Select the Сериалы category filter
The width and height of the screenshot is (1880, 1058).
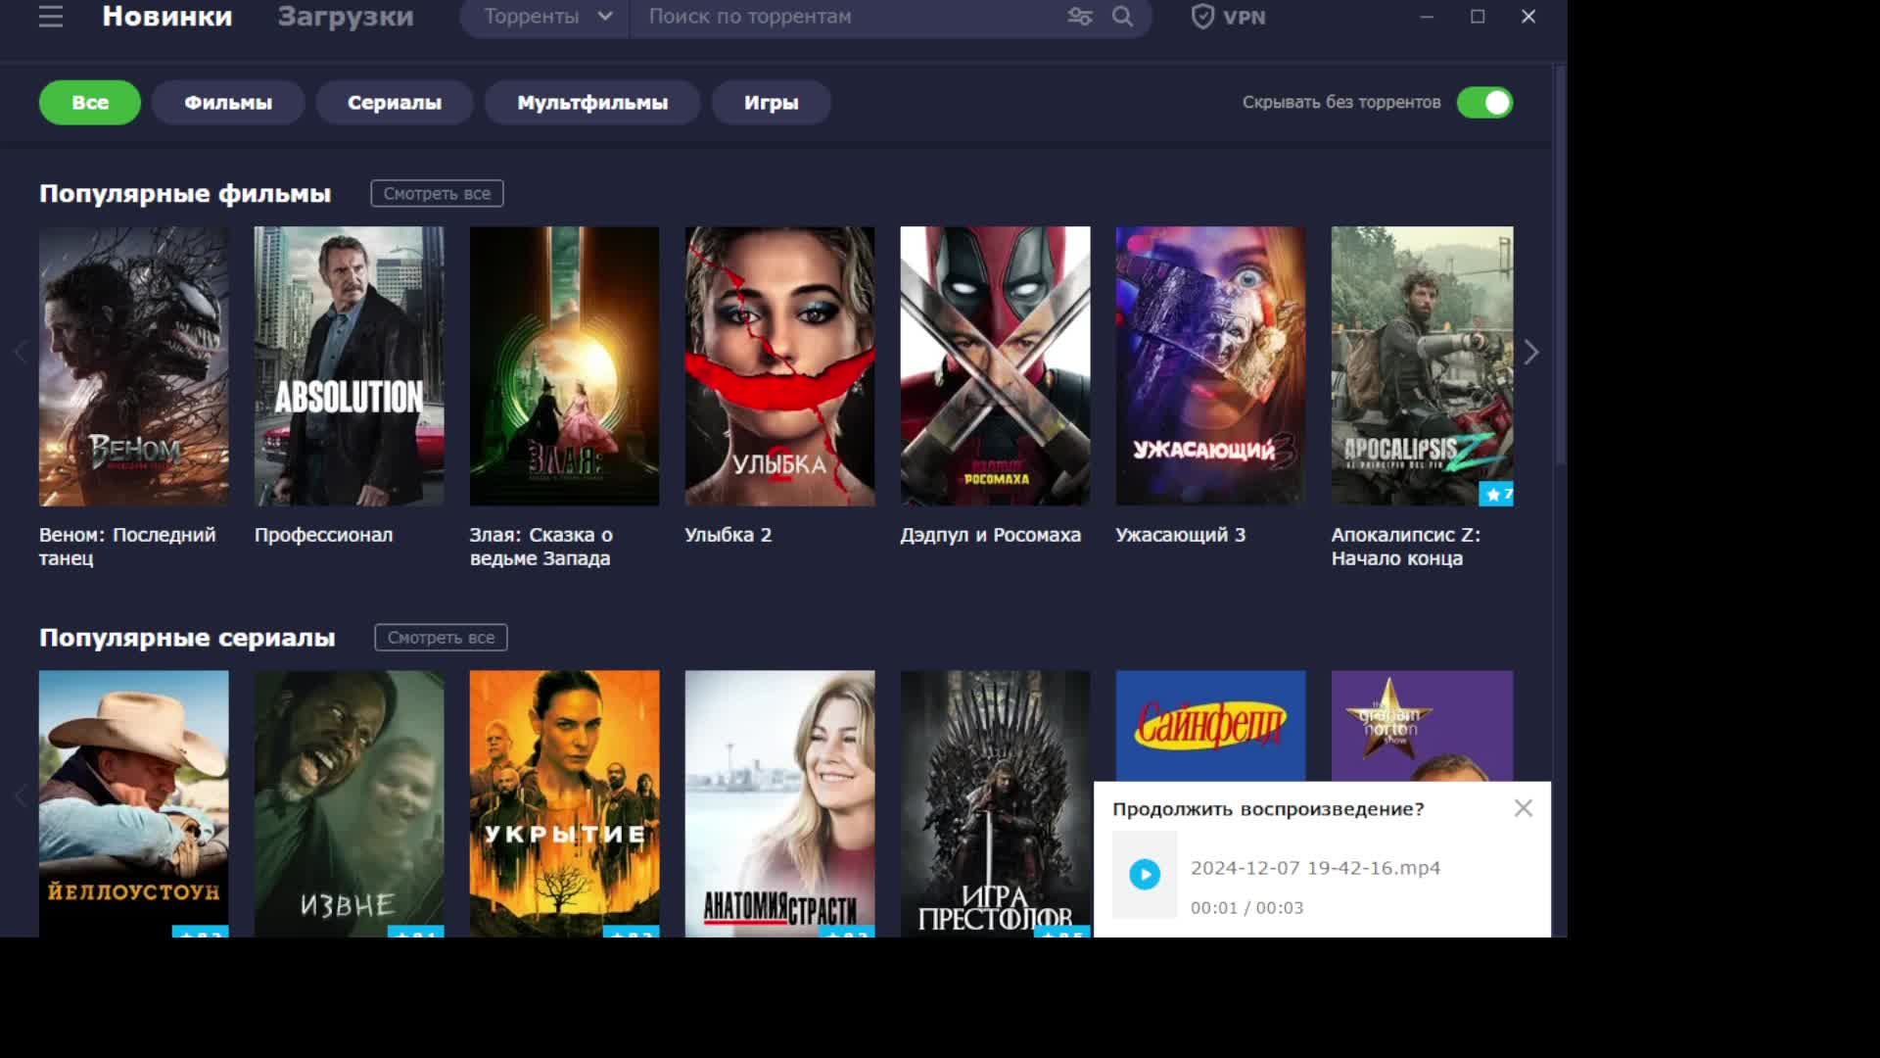394,103
